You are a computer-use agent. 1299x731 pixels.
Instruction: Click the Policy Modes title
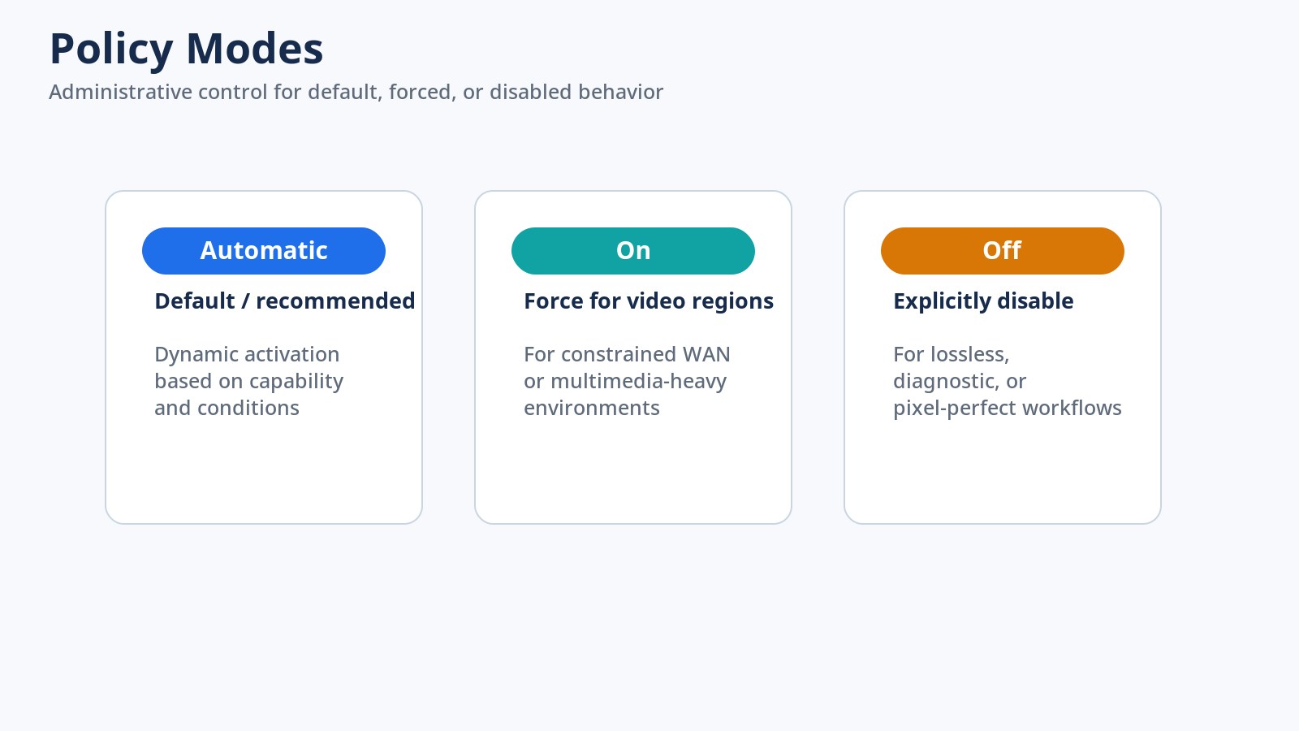click(x=187, y=49)
